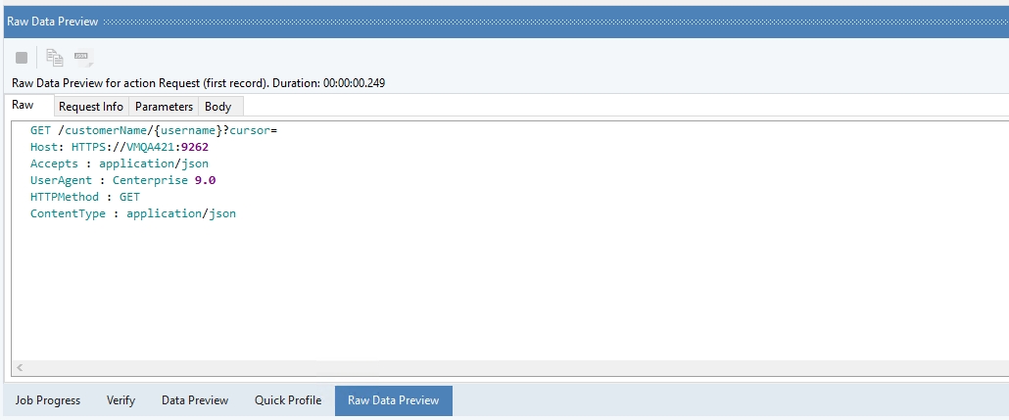This screenshot has width=1009, height=420.
Task: Open the Job Progress panel tab
Action: tap(48, 400)
